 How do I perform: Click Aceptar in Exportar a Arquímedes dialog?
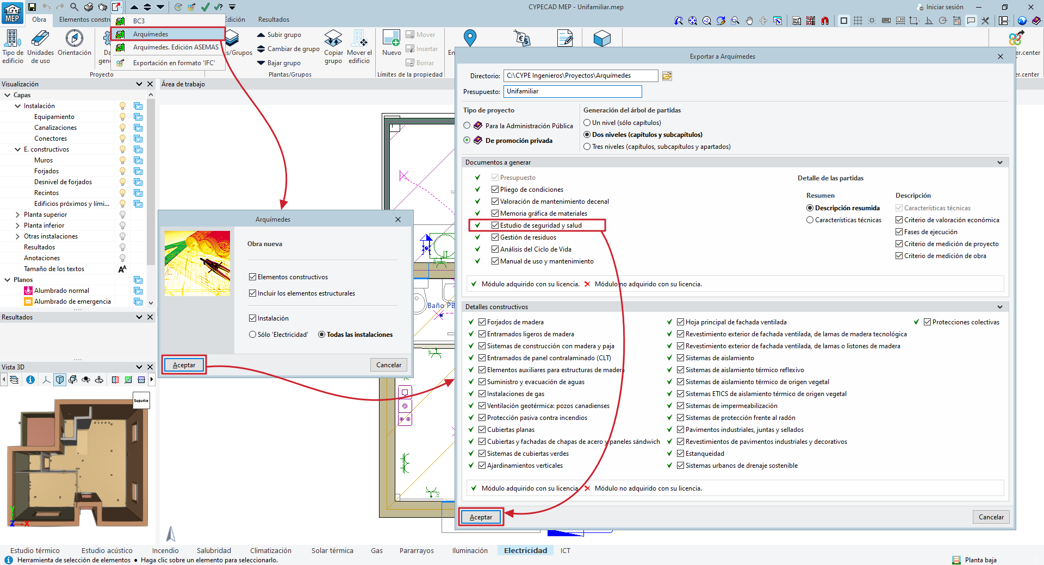coord(481,517)
